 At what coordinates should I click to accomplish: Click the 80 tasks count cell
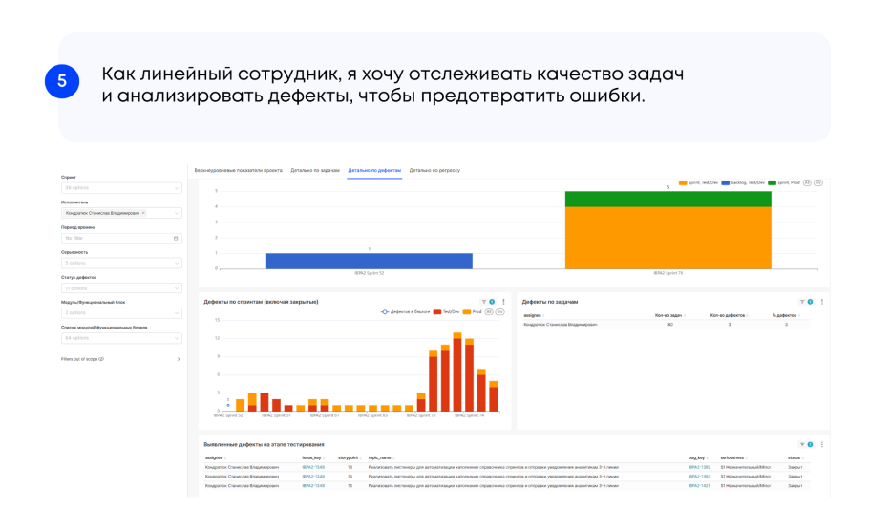click(x=670, y=325)
